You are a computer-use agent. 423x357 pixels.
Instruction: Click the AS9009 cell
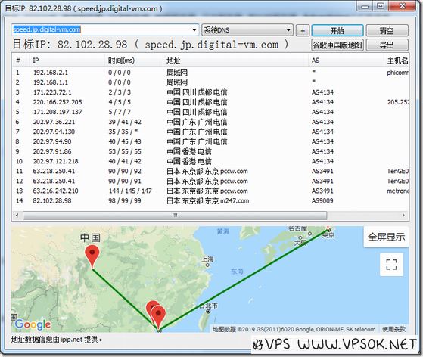point(322,201)
